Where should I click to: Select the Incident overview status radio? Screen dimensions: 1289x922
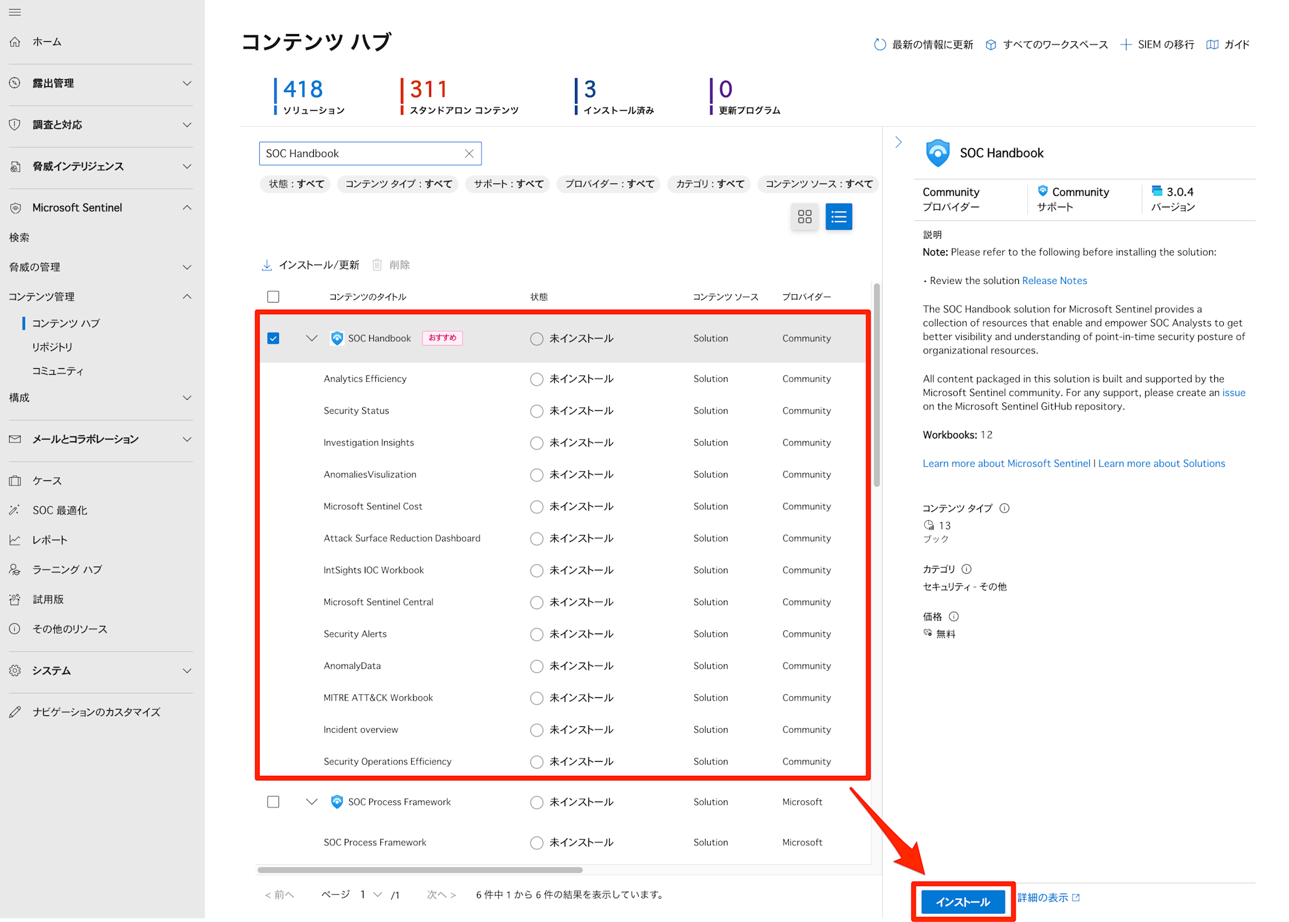(536, 729)
